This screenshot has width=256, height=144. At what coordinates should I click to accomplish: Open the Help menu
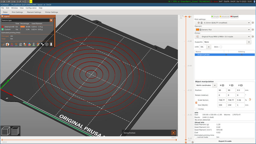point(40,8)
